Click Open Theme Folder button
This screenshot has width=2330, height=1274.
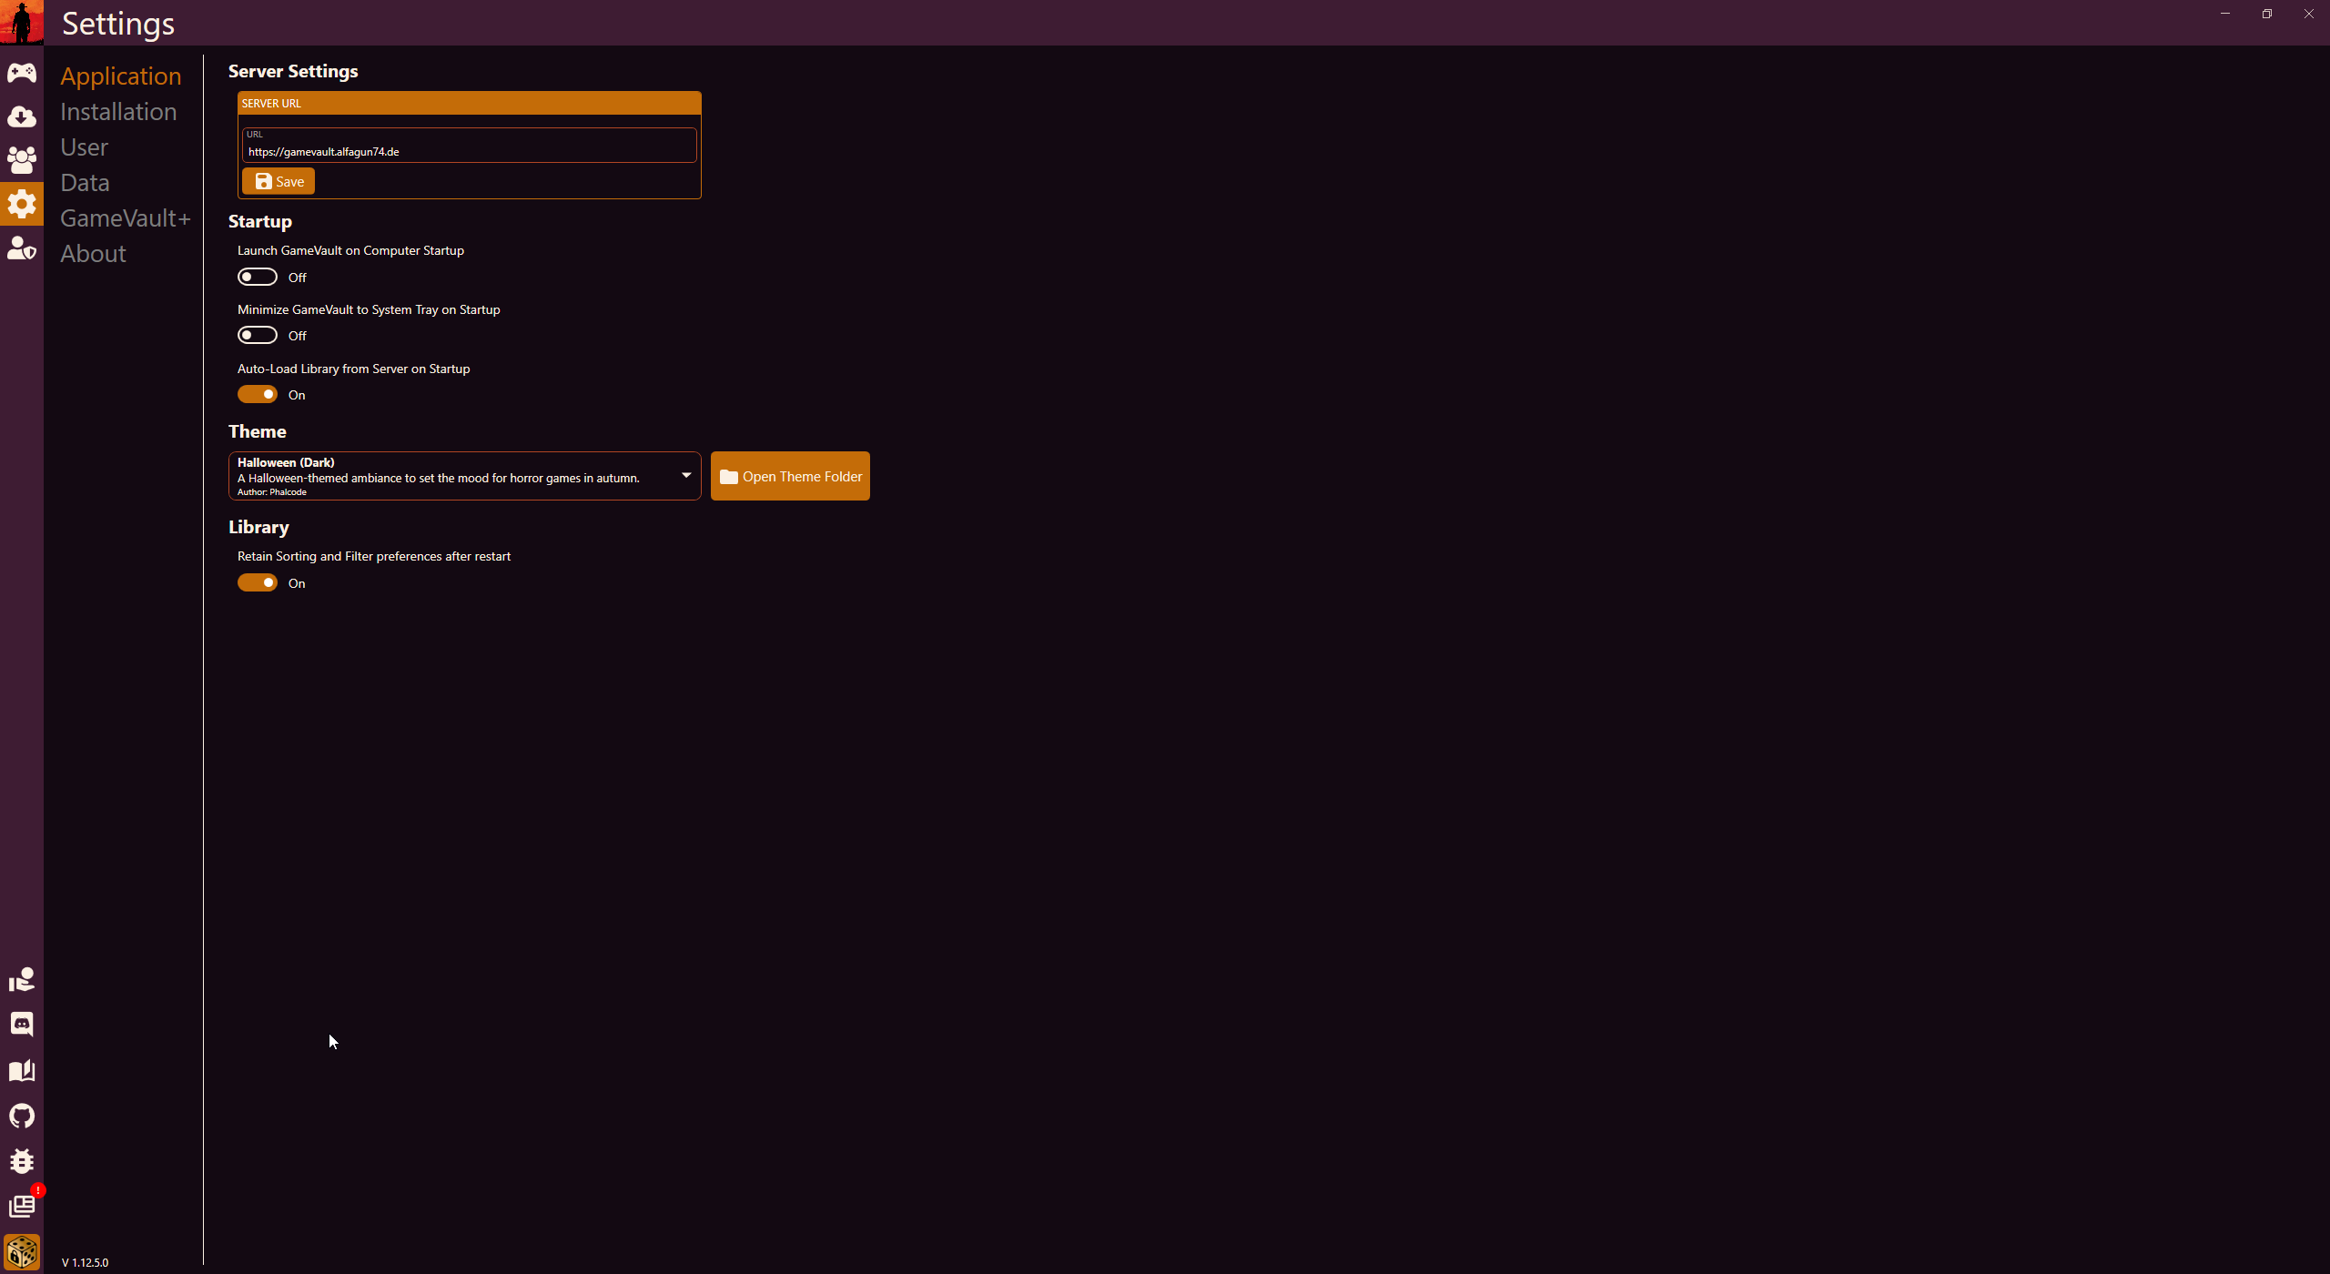coord(790,476)
